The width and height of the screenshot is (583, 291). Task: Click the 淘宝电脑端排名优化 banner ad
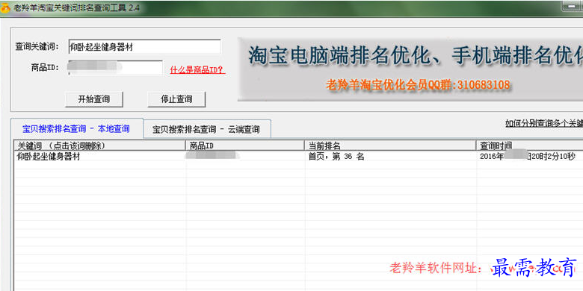click(x=410, y=69)
